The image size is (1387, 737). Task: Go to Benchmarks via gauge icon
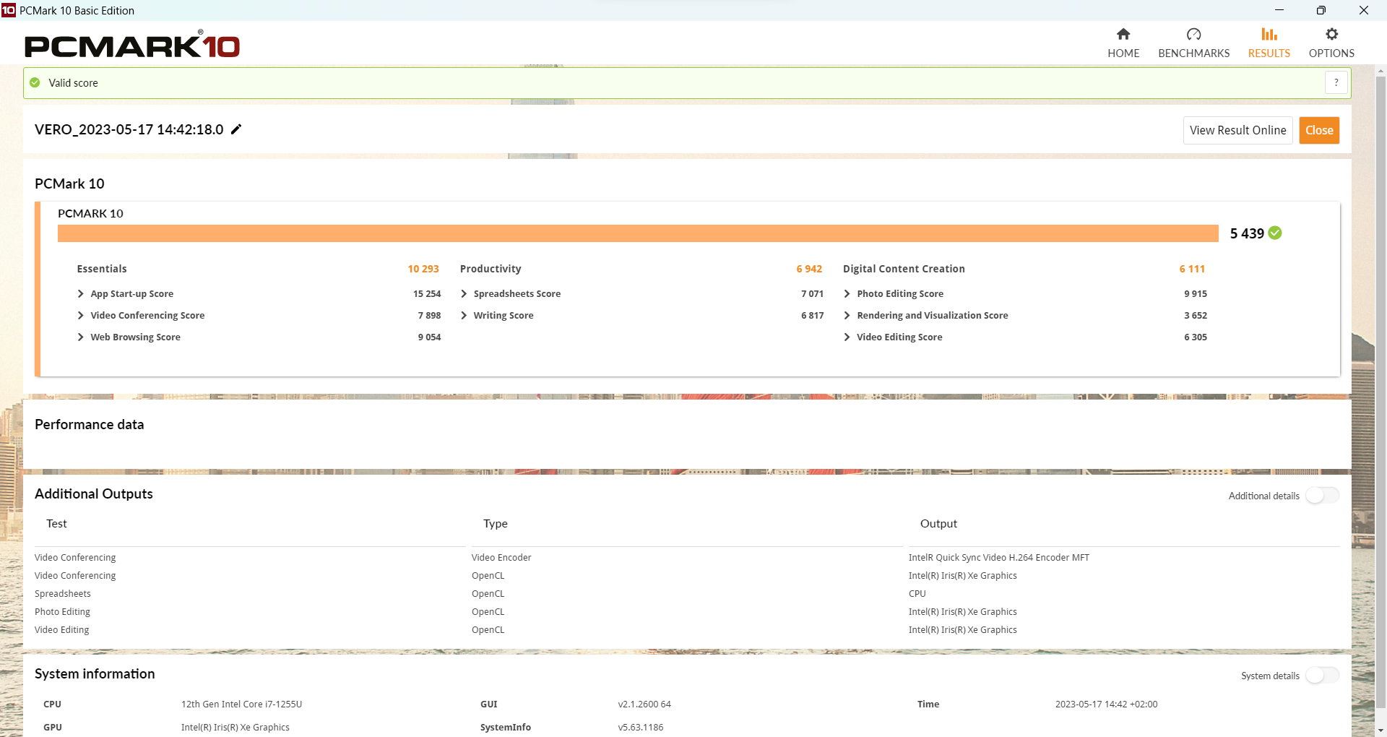click(1193, 35)
